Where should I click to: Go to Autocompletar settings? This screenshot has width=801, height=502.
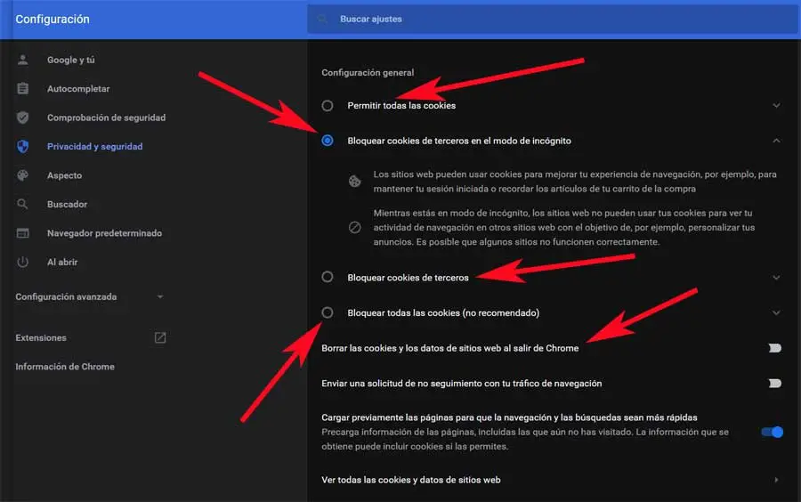tap(78, 89)
